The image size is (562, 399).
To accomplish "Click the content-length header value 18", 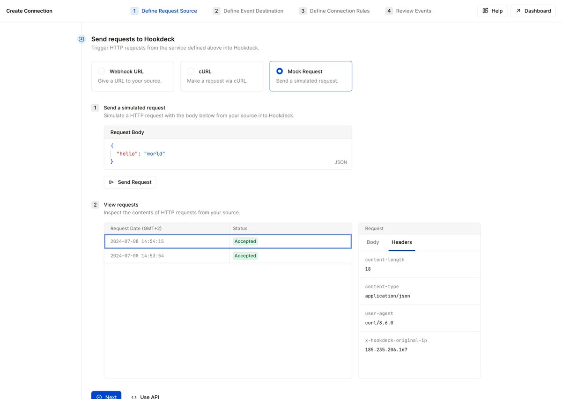I will (x=368, y=269).
